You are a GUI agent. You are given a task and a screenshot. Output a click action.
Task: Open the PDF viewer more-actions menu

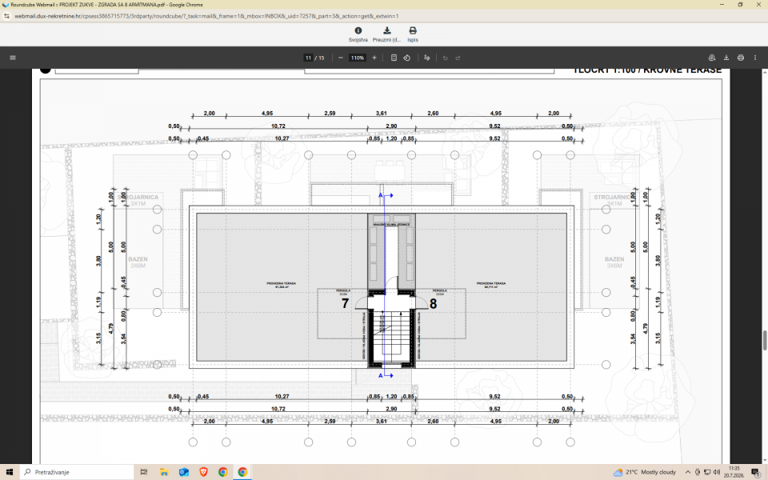754,58
